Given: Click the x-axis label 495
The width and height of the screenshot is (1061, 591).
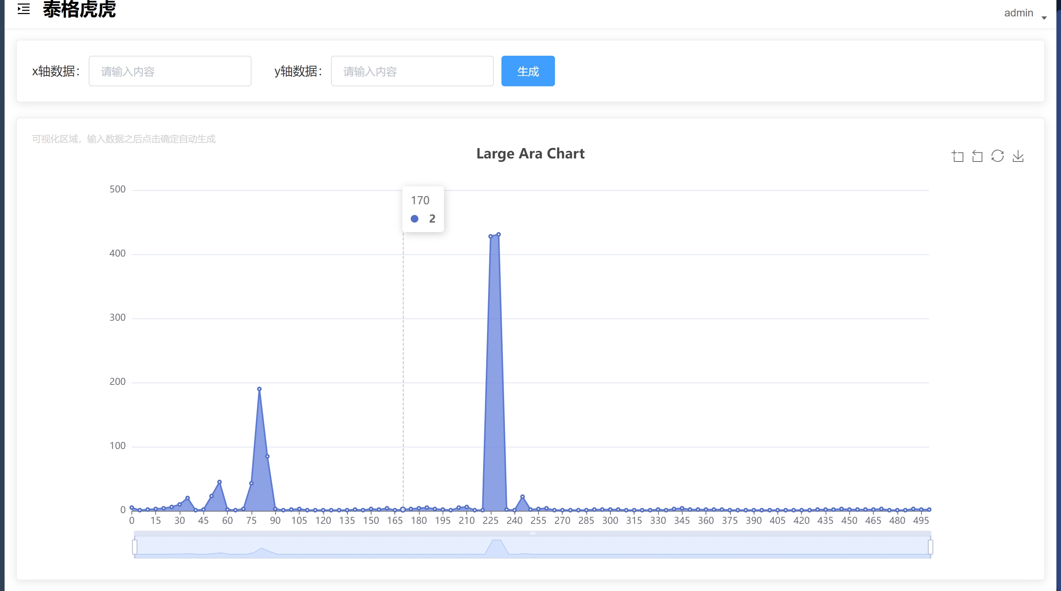Looking at the screenshot, I should click(x=921, y=521).
